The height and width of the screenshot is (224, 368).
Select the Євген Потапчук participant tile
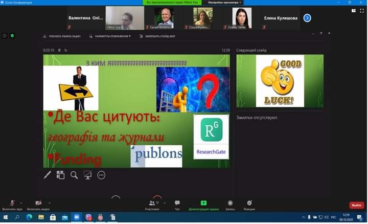point(164,18)
